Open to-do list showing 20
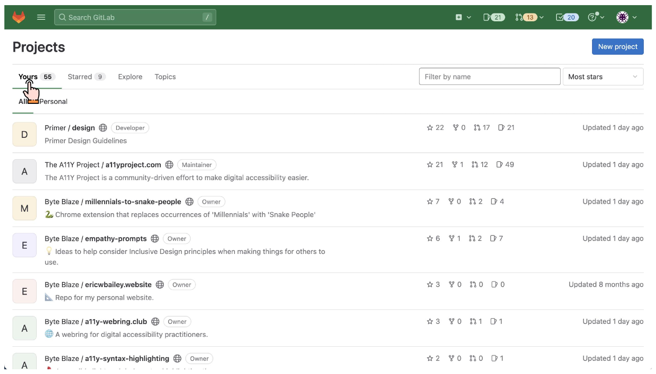This screenshot has width=656, height=374. click(567, 17)
